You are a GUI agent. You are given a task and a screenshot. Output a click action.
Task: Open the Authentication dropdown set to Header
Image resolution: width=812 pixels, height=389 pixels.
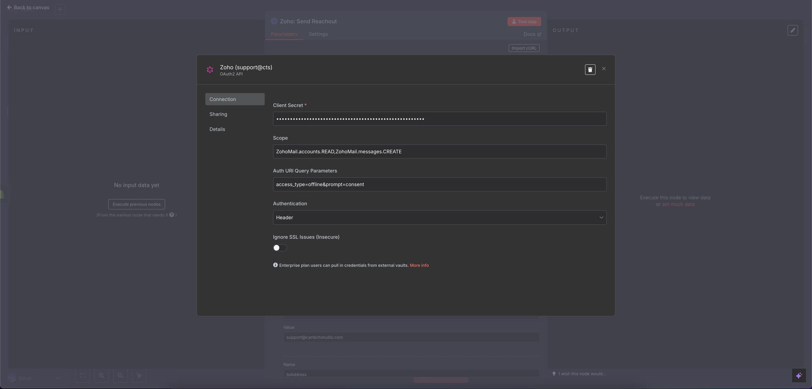coord(439,217)
